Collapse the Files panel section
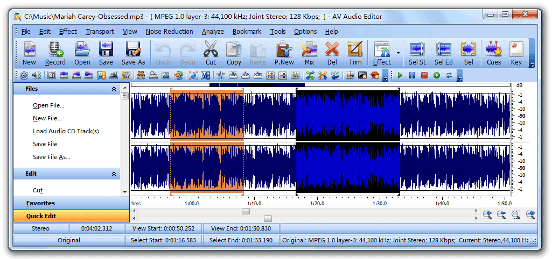The width and height of the screenshot is (552, 259). point(114,89)
